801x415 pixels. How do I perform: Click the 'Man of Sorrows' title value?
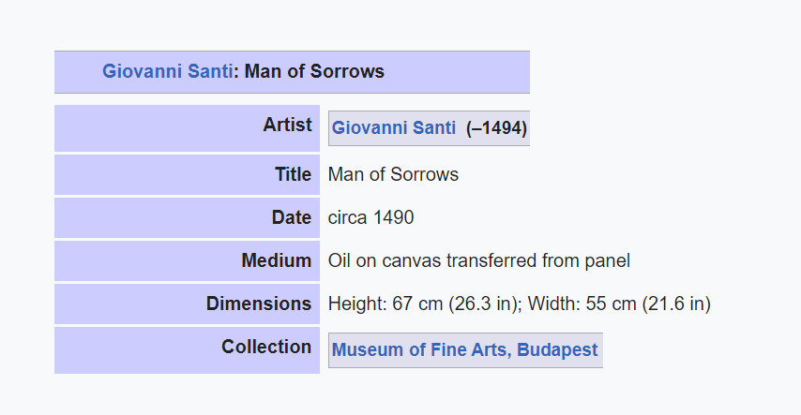[x=393, y=174]
